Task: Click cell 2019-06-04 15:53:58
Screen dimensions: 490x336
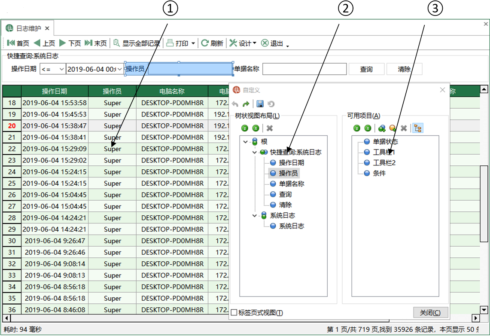Action: click(55, 103)
